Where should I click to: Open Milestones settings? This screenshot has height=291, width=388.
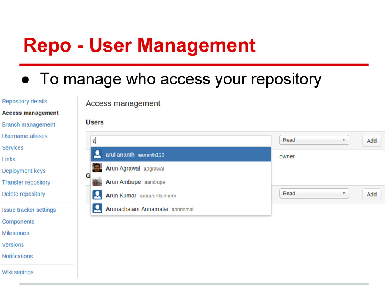pos(16,233)
